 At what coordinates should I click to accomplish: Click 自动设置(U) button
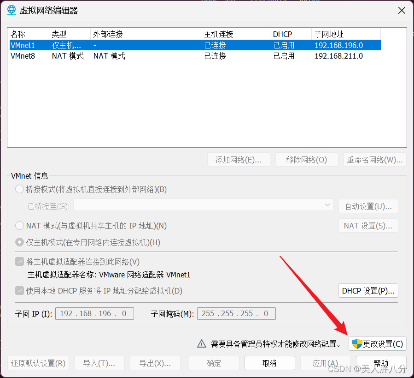click(368, 206)
